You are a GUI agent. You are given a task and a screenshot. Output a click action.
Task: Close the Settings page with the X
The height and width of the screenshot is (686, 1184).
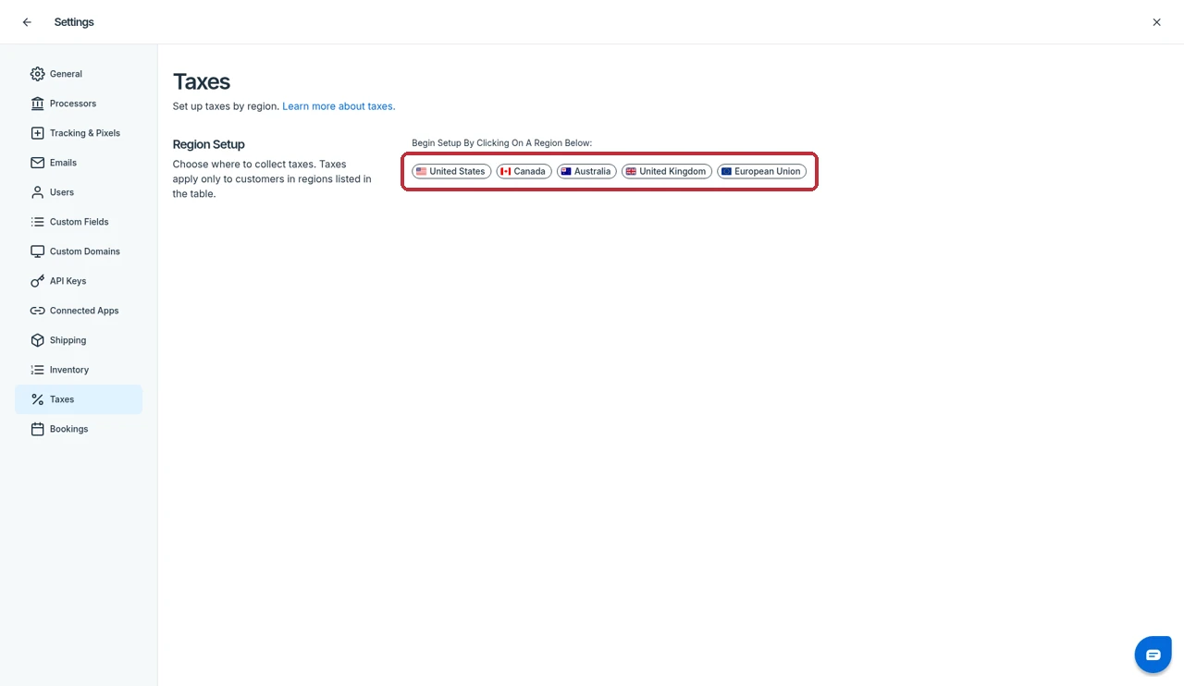(1156, 22)
